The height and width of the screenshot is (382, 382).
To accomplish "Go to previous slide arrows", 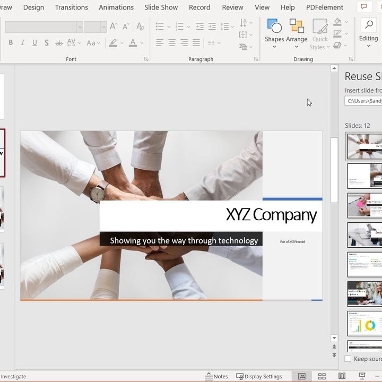I will 334,346.
